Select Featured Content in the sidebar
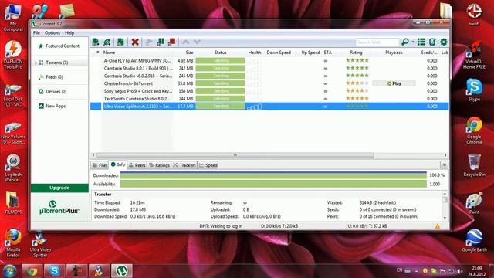494x278 pixels. point(59,46)
